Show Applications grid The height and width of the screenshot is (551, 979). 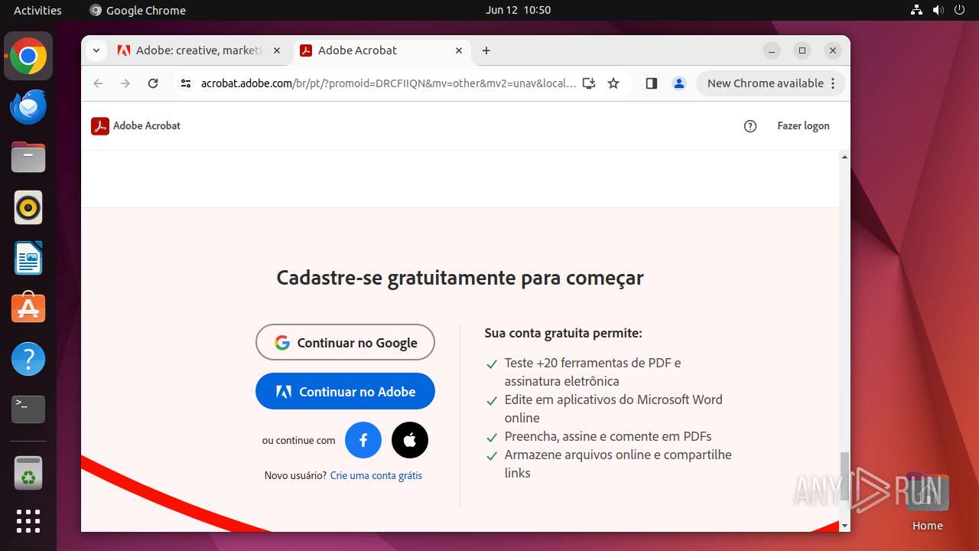point(28,521)
